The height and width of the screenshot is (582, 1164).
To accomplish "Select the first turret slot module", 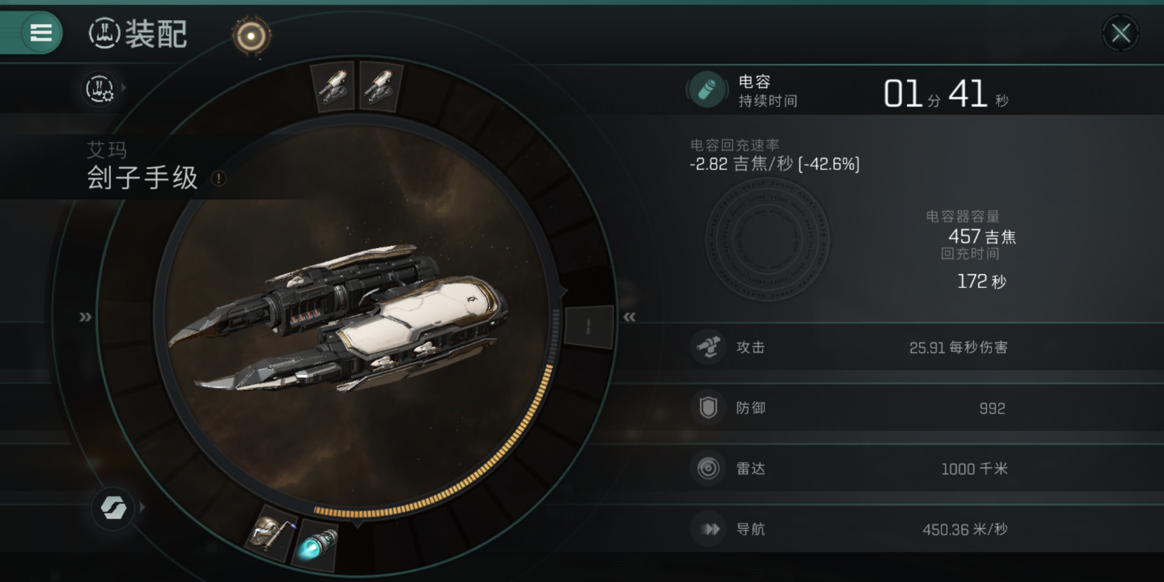I will click(x=334, y=86).
